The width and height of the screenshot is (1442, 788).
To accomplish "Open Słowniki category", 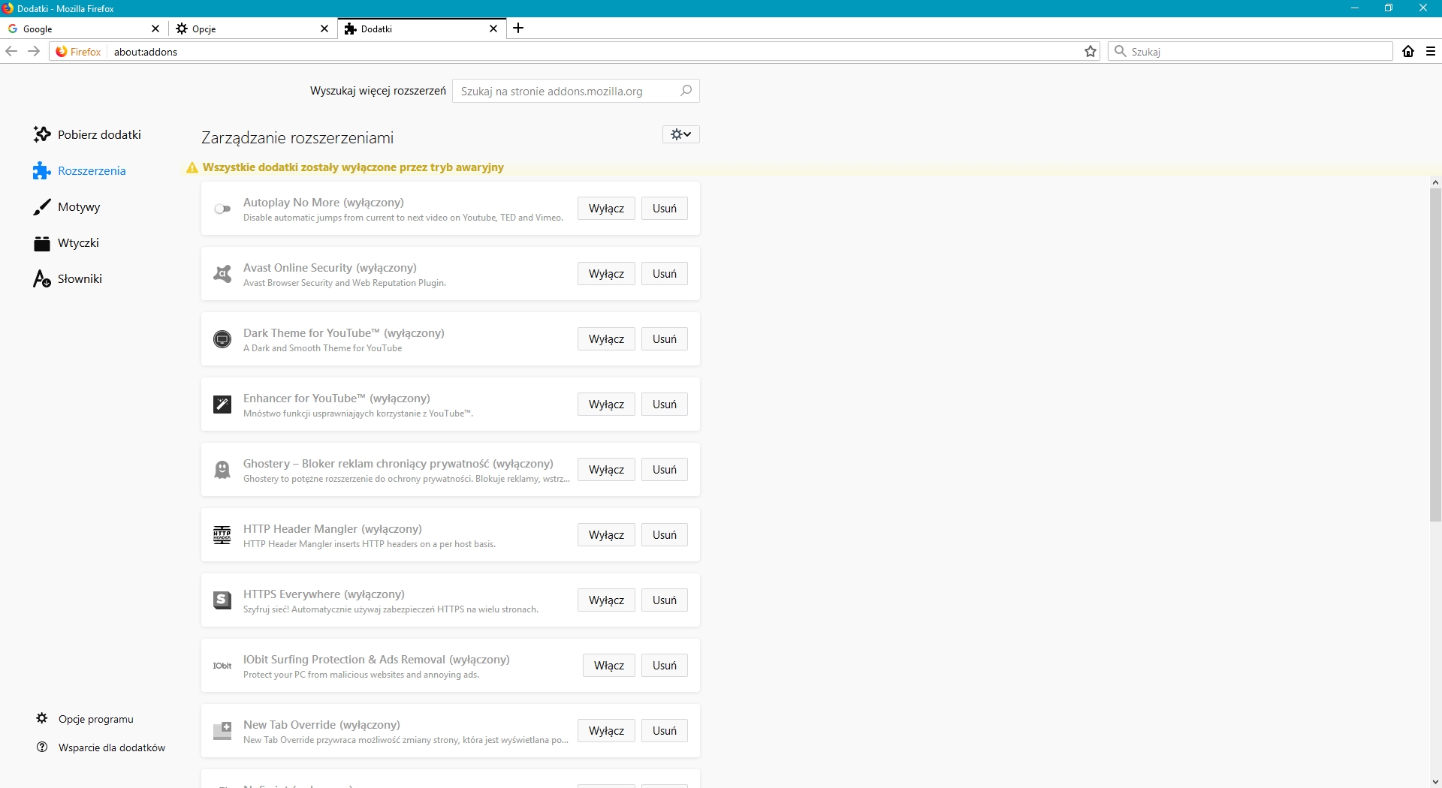I will click(x=68, y=279).
